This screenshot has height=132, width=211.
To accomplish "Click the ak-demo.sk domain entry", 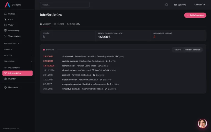I will pyautogui.click(x=68, y=56).
